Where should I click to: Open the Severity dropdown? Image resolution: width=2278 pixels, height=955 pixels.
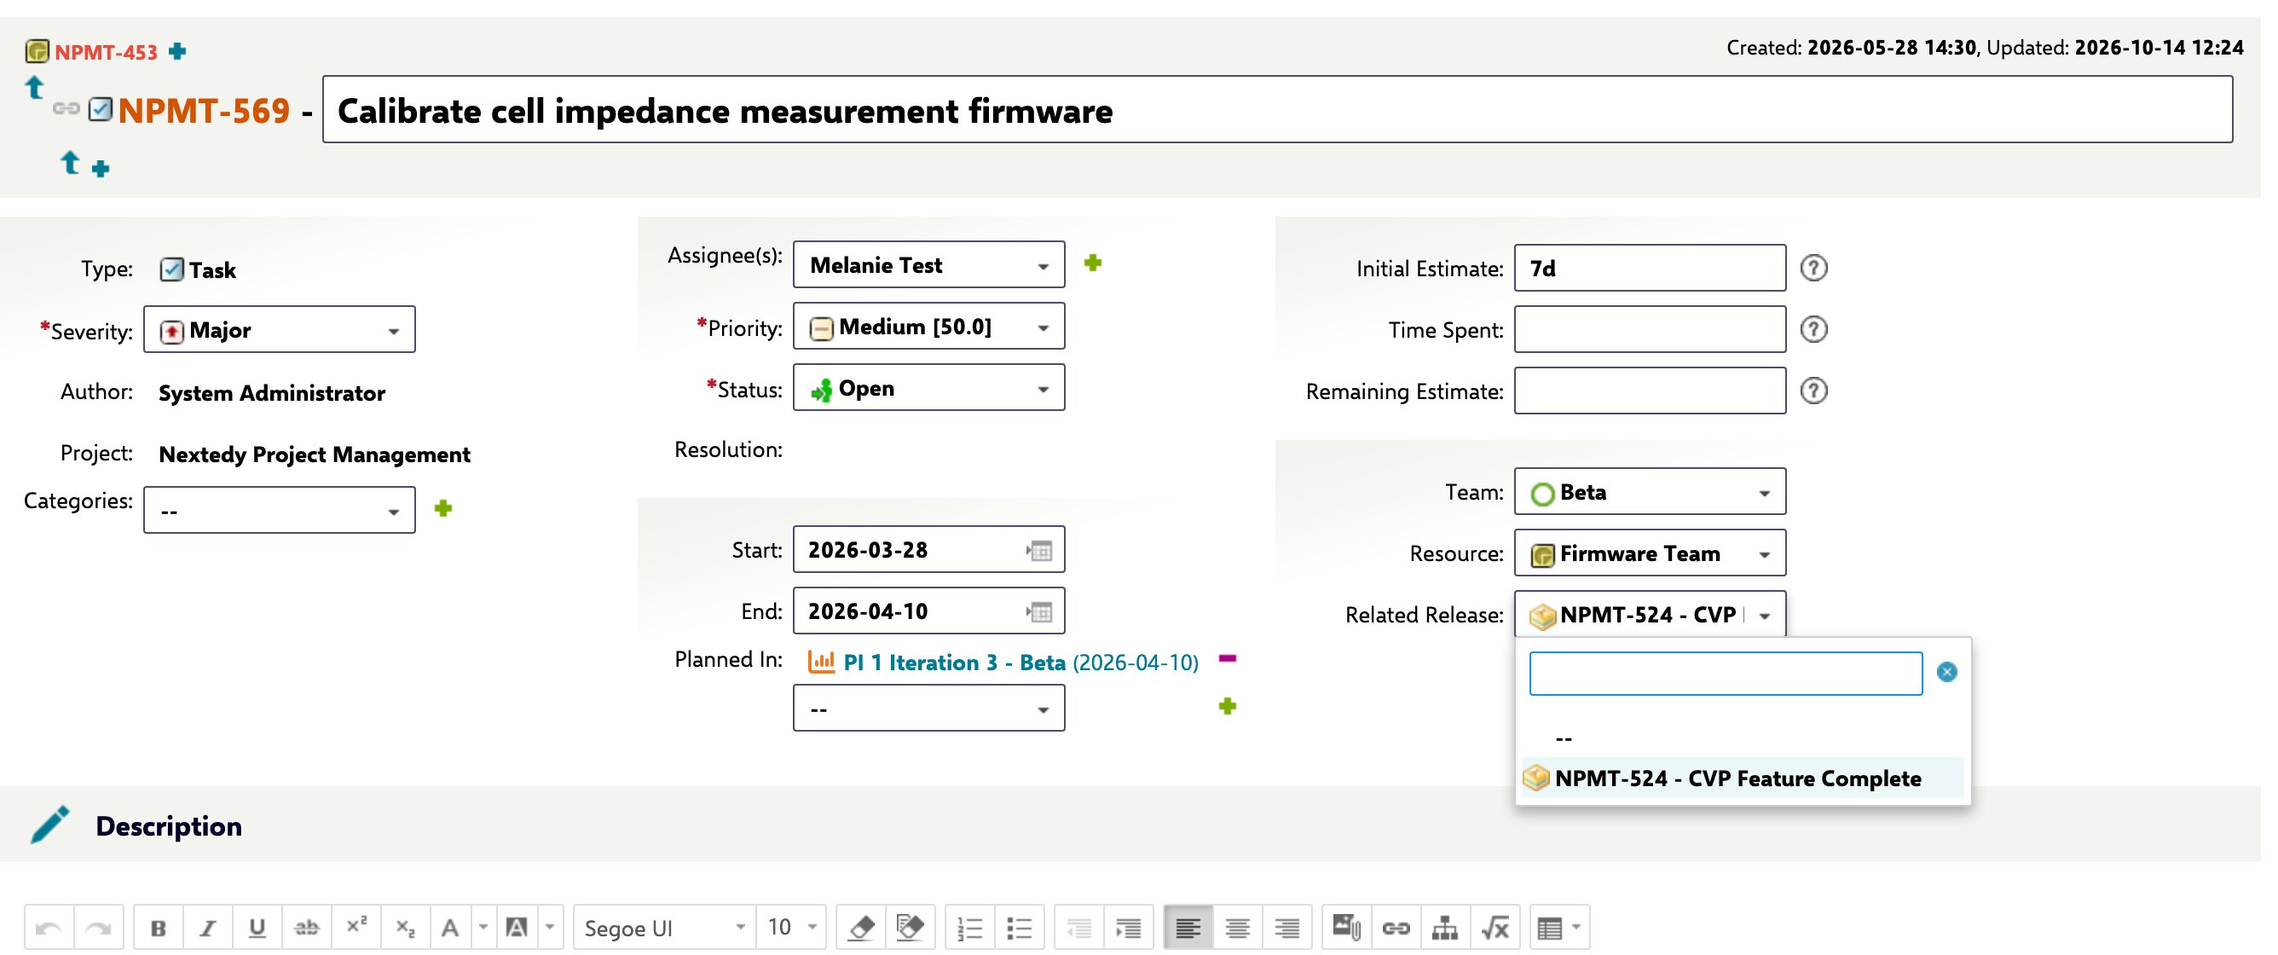280,330
